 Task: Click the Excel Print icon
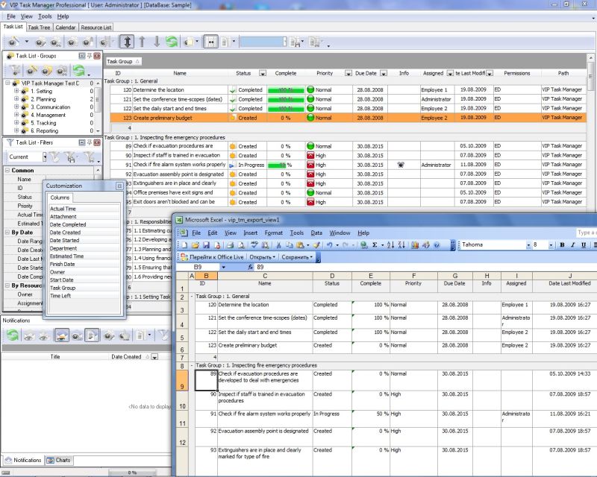point(230,245)
